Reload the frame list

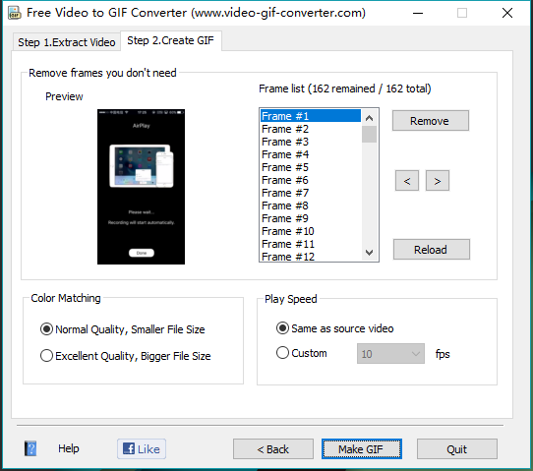tap(432, 250)
